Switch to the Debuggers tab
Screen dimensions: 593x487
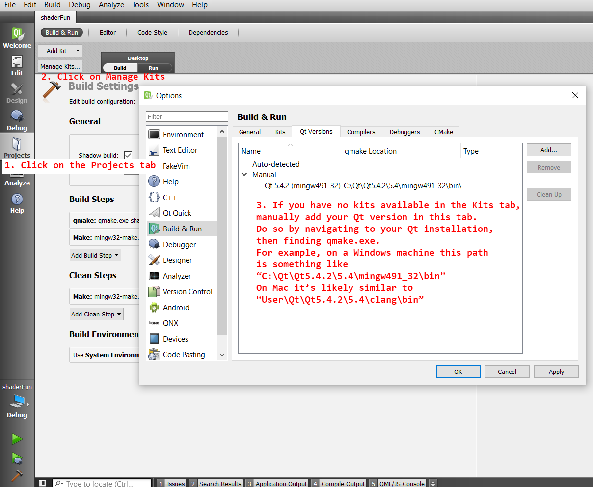404,132
